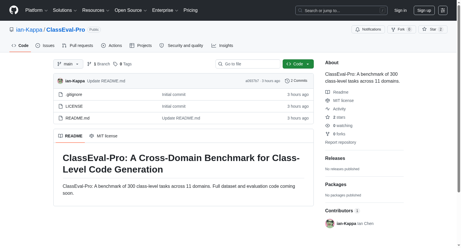Click the Sign up button
461x248 pixels.
(424, 10)
